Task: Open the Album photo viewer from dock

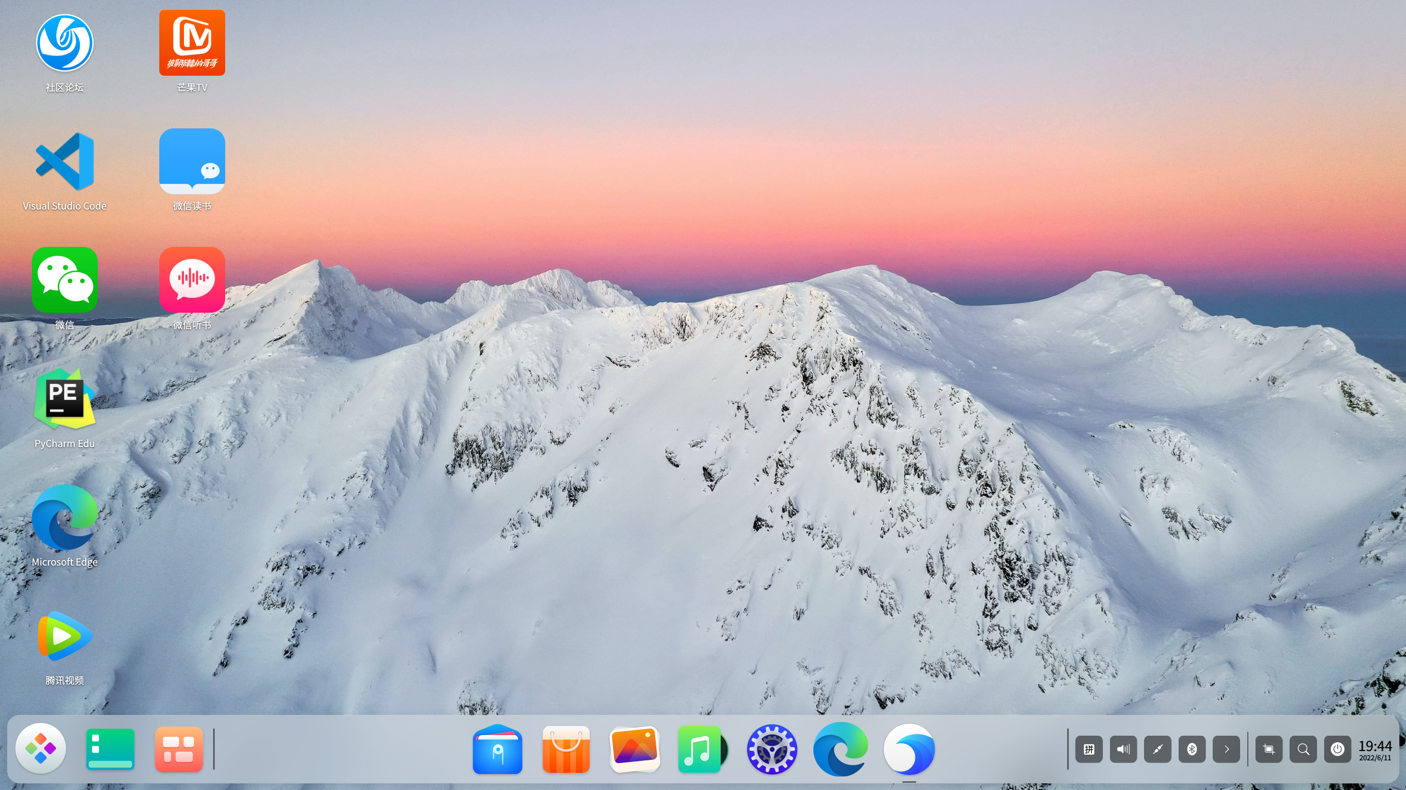Action: [634, 749]
